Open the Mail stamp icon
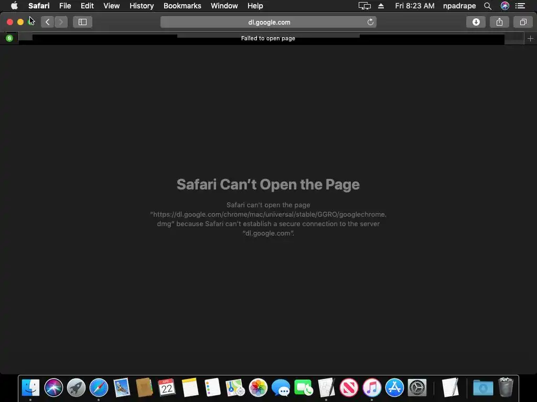537x402 pixels. click(122, 388)
